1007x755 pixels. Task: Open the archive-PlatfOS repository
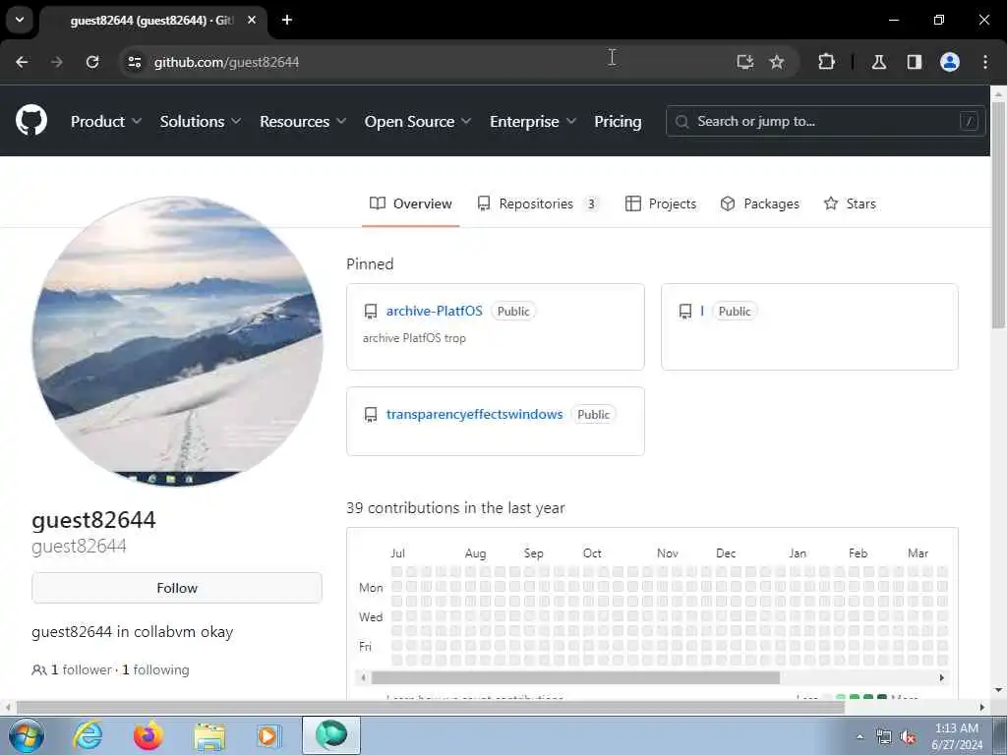tap(434, 311)
